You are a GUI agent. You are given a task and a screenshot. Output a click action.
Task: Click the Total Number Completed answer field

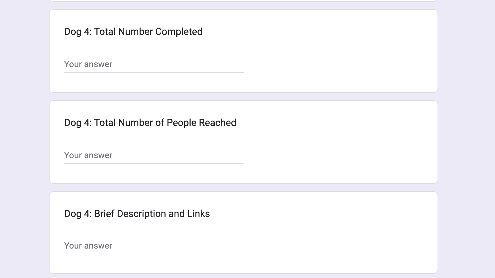coord(154,64)
